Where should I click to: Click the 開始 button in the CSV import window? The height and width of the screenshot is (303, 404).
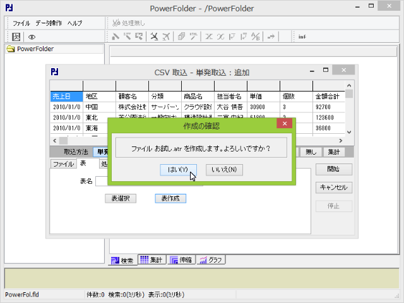point(334,169)
